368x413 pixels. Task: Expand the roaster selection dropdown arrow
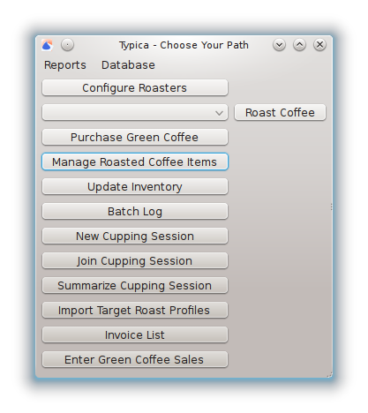(219, 113)
